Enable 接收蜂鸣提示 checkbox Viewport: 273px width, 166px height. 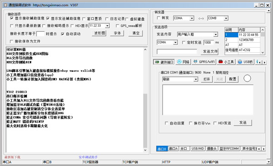44,26
